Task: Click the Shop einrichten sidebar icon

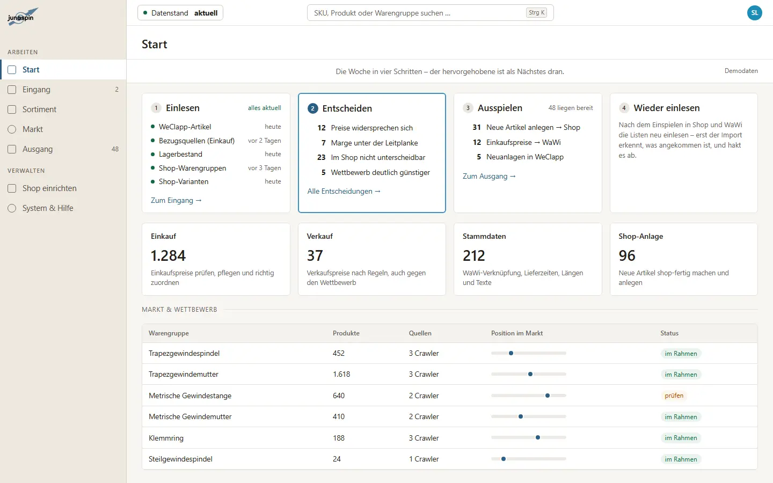Action: [x=12, y=188]
